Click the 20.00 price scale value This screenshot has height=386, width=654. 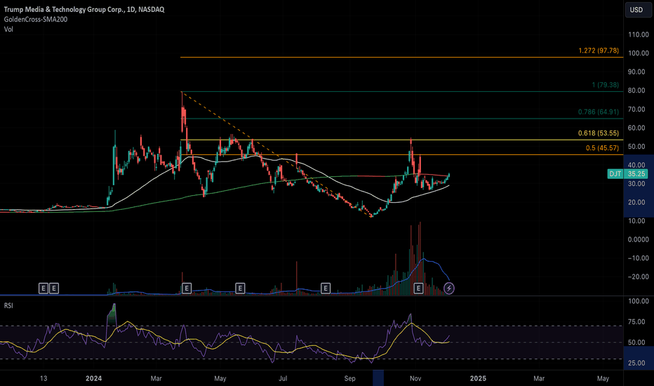tap(636, 202)
